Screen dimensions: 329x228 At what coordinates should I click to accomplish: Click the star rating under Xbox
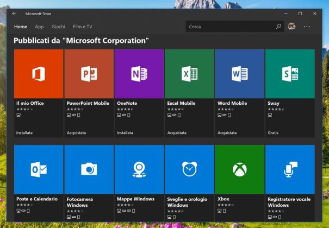[226, 205]
